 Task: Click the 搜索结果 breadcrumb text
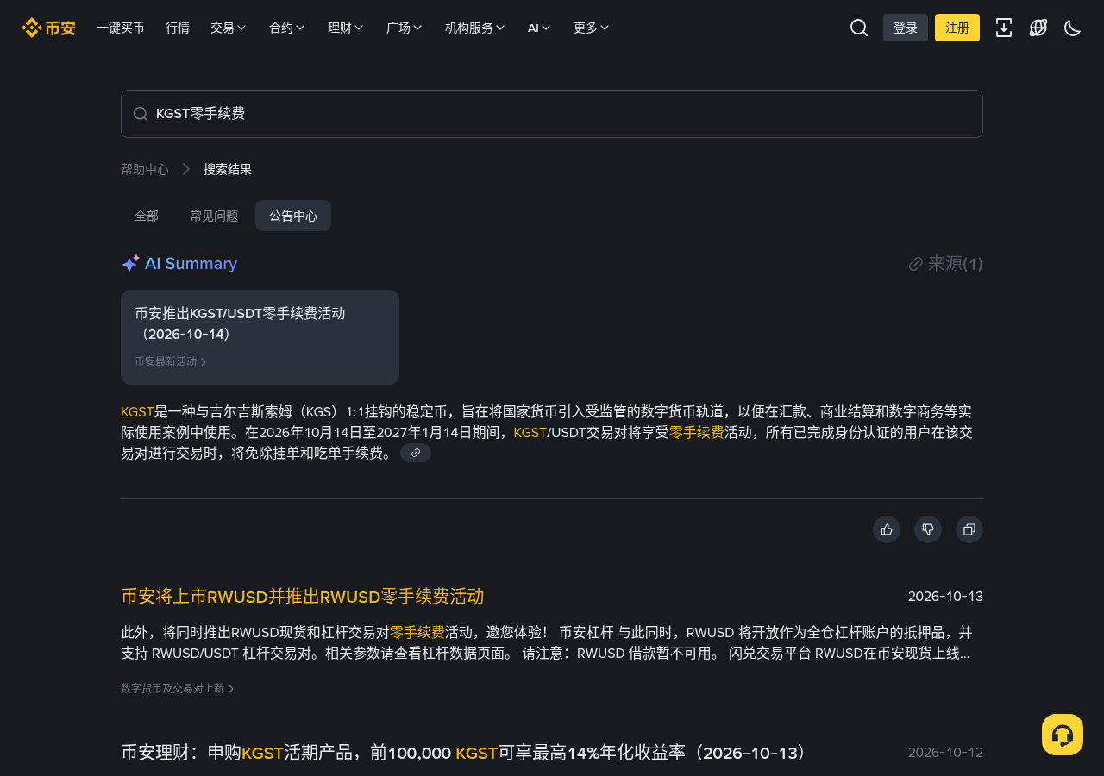coord(228,169)
